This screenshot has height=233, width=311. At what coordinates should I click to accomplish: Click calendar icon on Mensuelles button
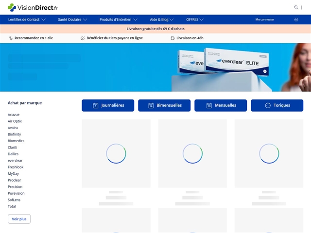click(x=209, y=105)
